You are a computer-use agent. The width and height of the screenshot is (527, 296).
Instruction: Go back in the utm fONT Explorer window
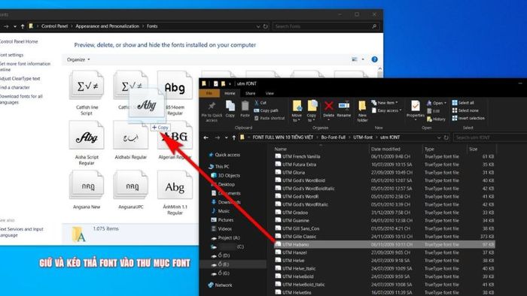click(206, 137)
